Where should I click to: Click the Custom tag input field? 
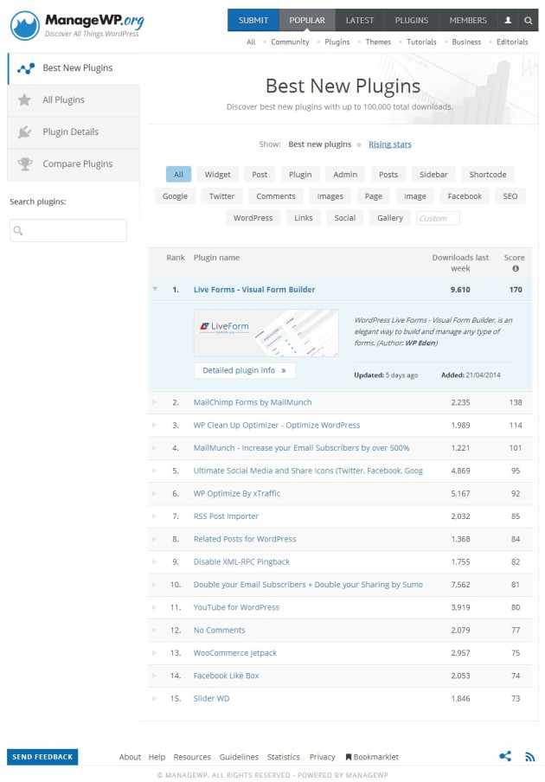coord(438,219)
